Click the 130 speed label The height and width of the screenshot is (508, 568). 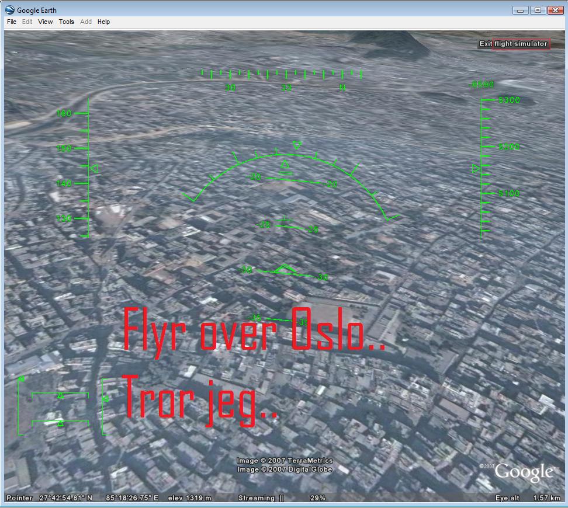click(x=64, y=218)
